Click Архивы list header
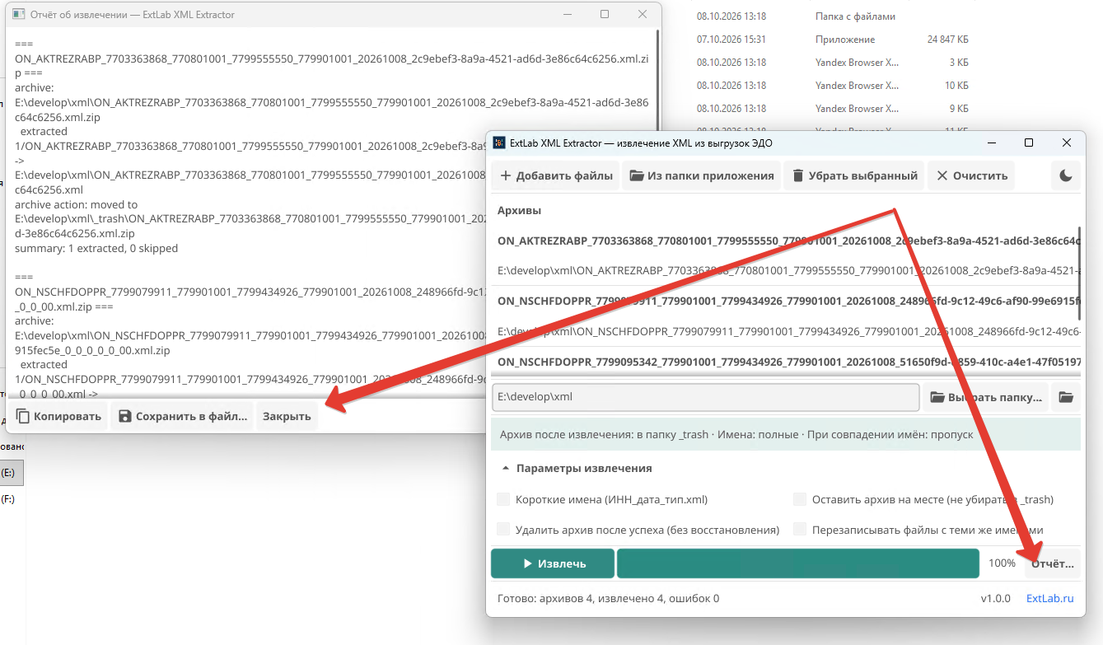The image size is (1103, 645). pos(520,210)
